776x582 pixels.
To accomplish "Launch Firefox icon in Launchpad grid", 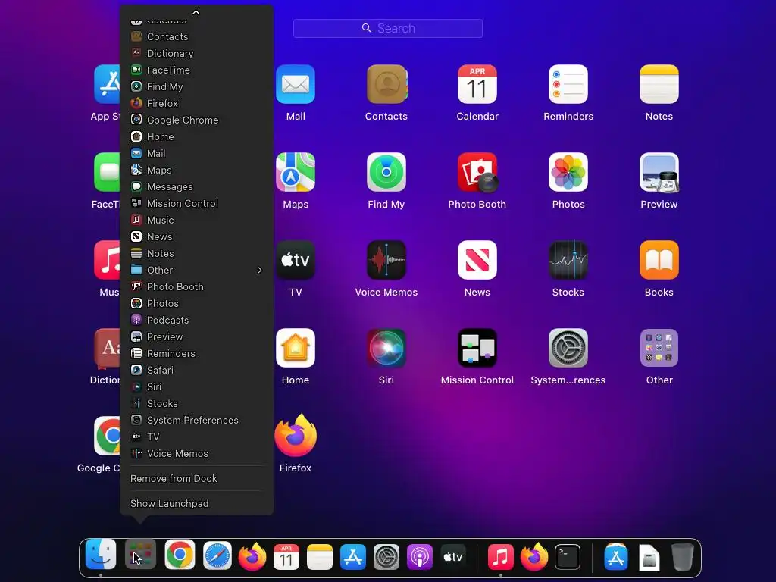I will coord(296,436).
